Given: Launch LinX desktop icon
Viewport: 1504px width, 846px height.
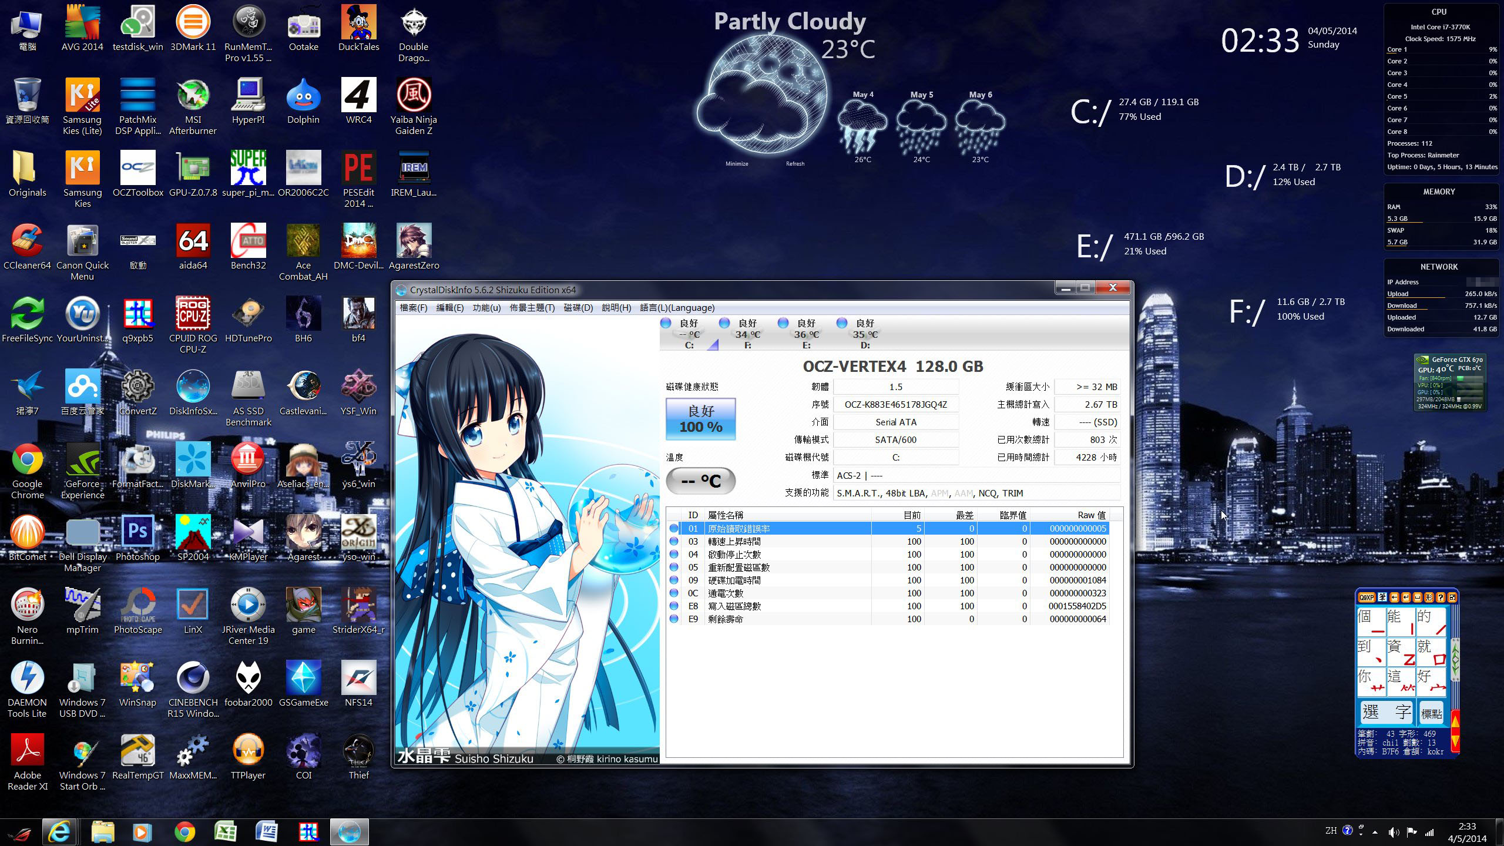Looking at the screenshot, I should pos(193,611).
